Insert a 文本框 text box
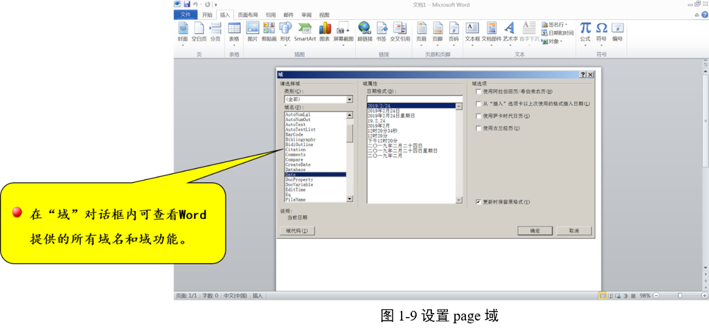The height and width of the screenshot is (333, 709). (472, 34)
